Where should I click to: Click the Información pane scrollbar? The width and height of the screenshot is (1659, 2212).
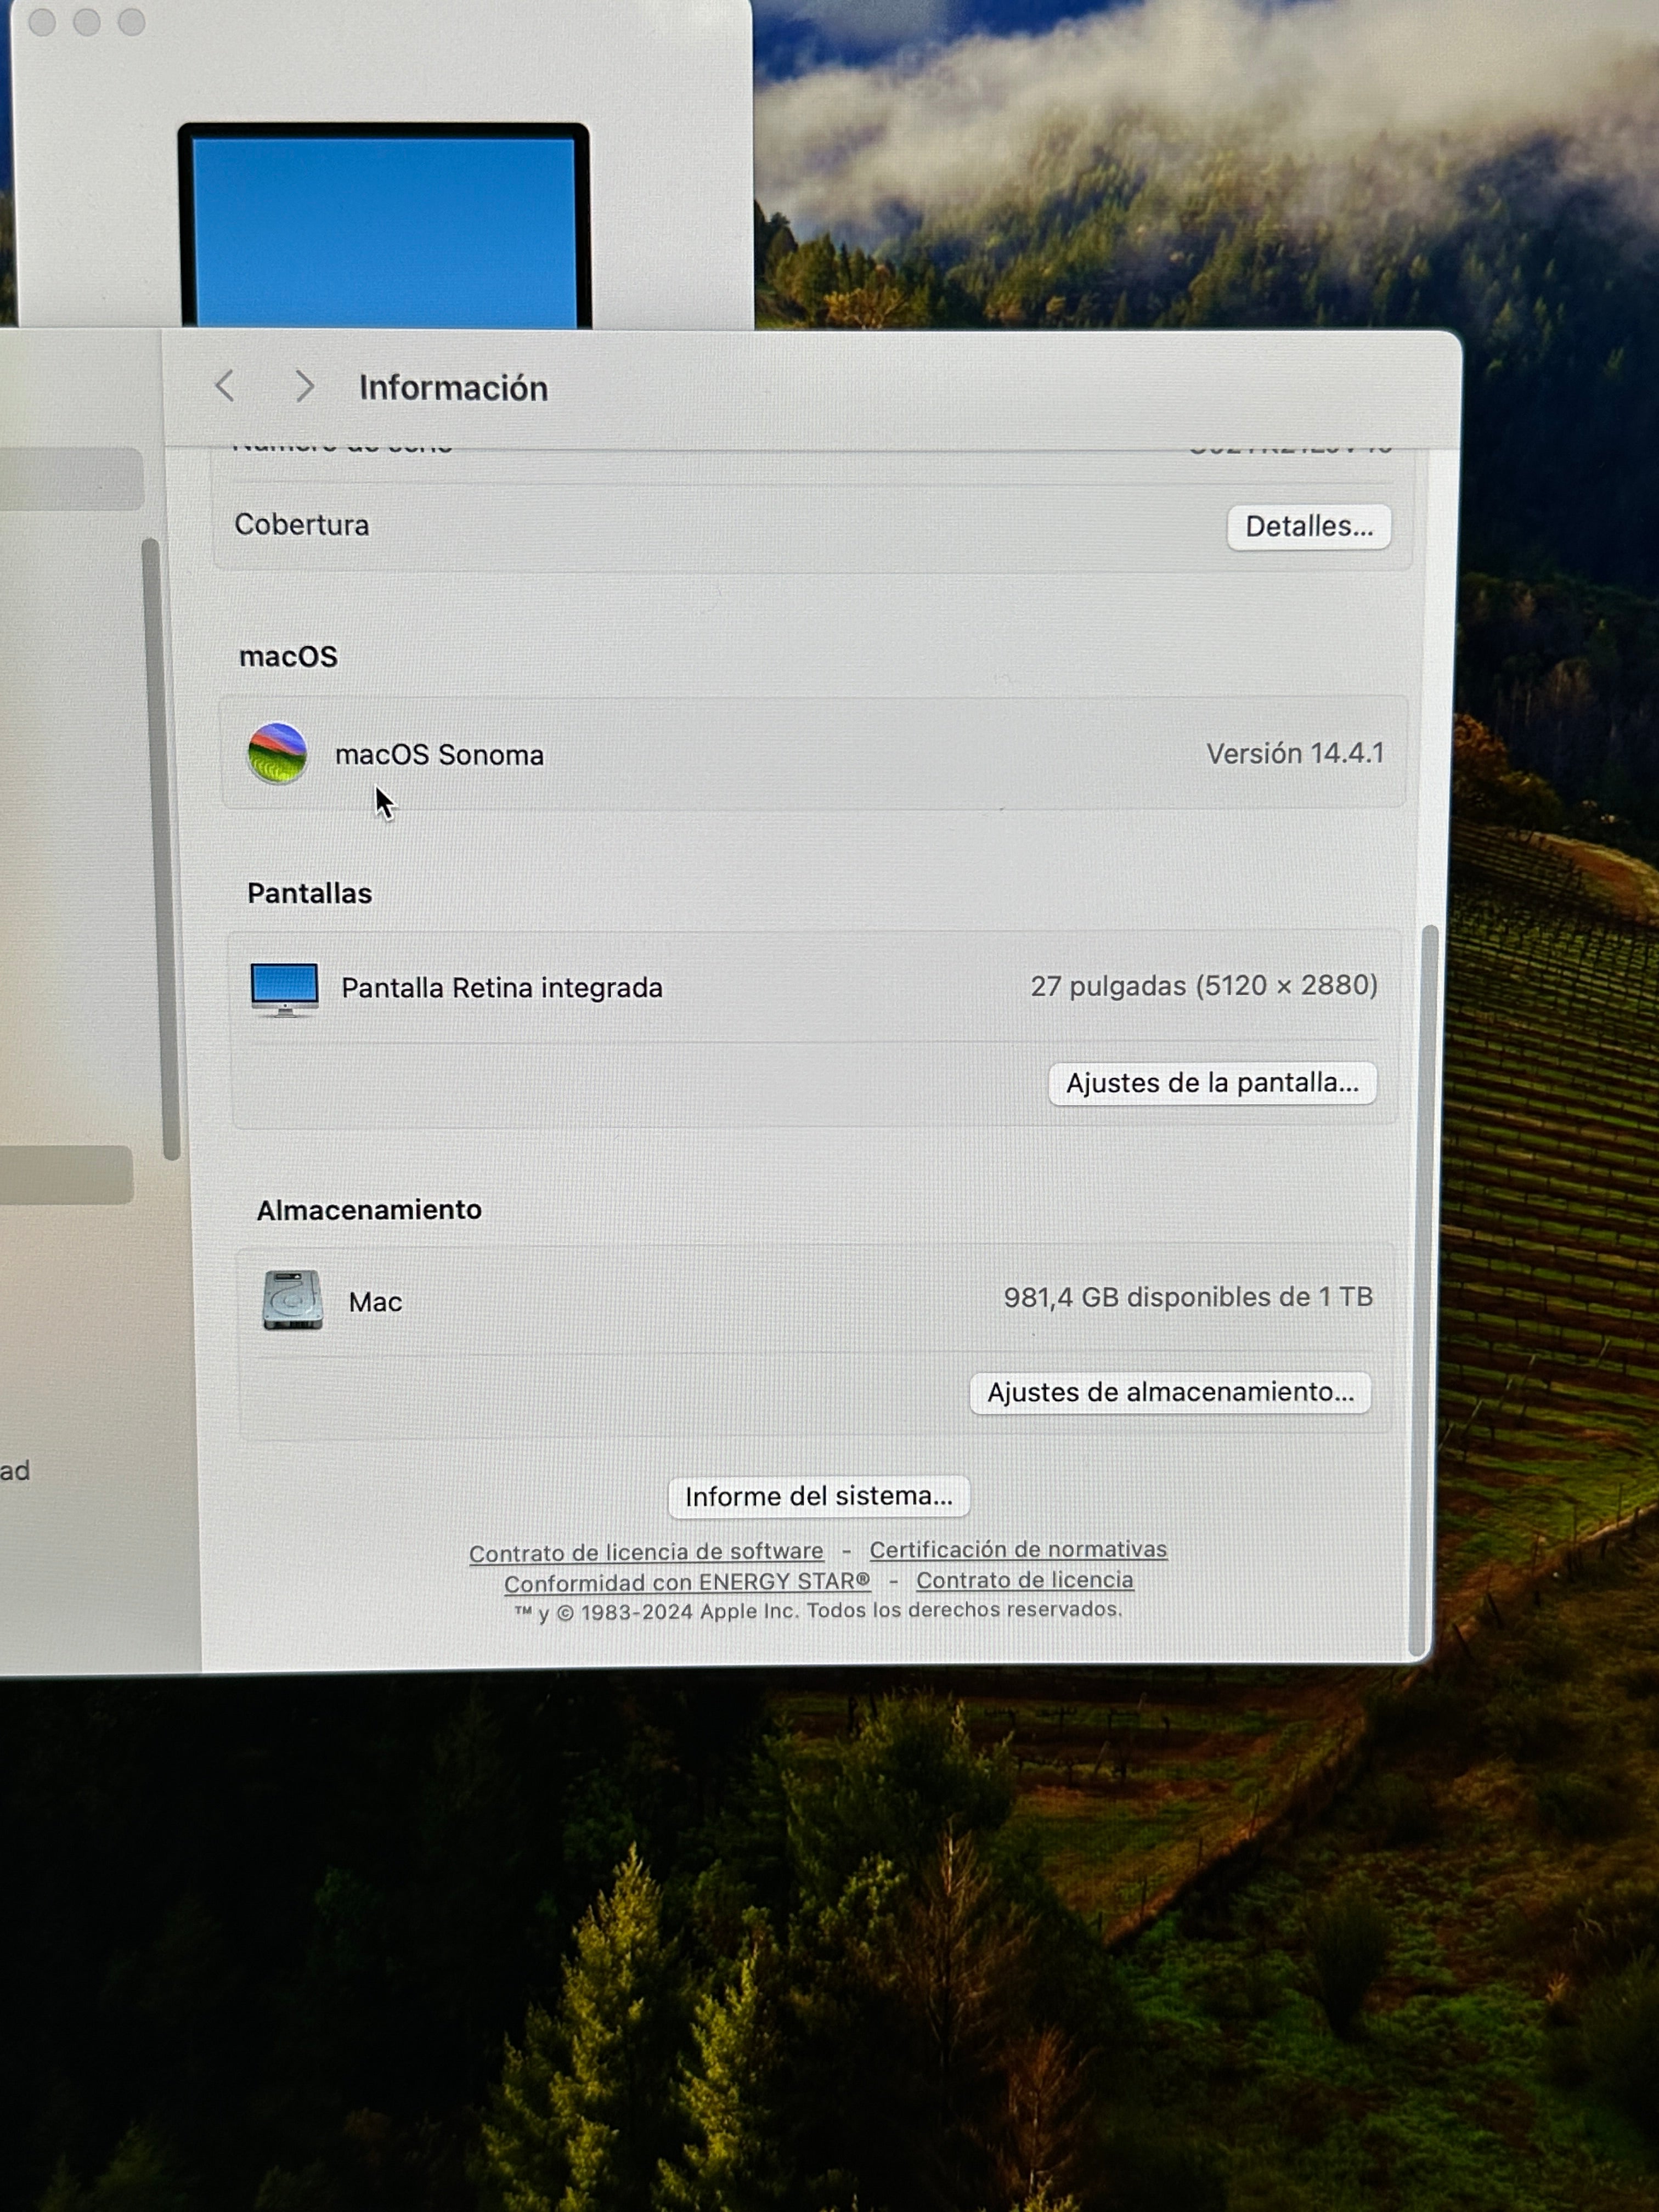1424,1289
